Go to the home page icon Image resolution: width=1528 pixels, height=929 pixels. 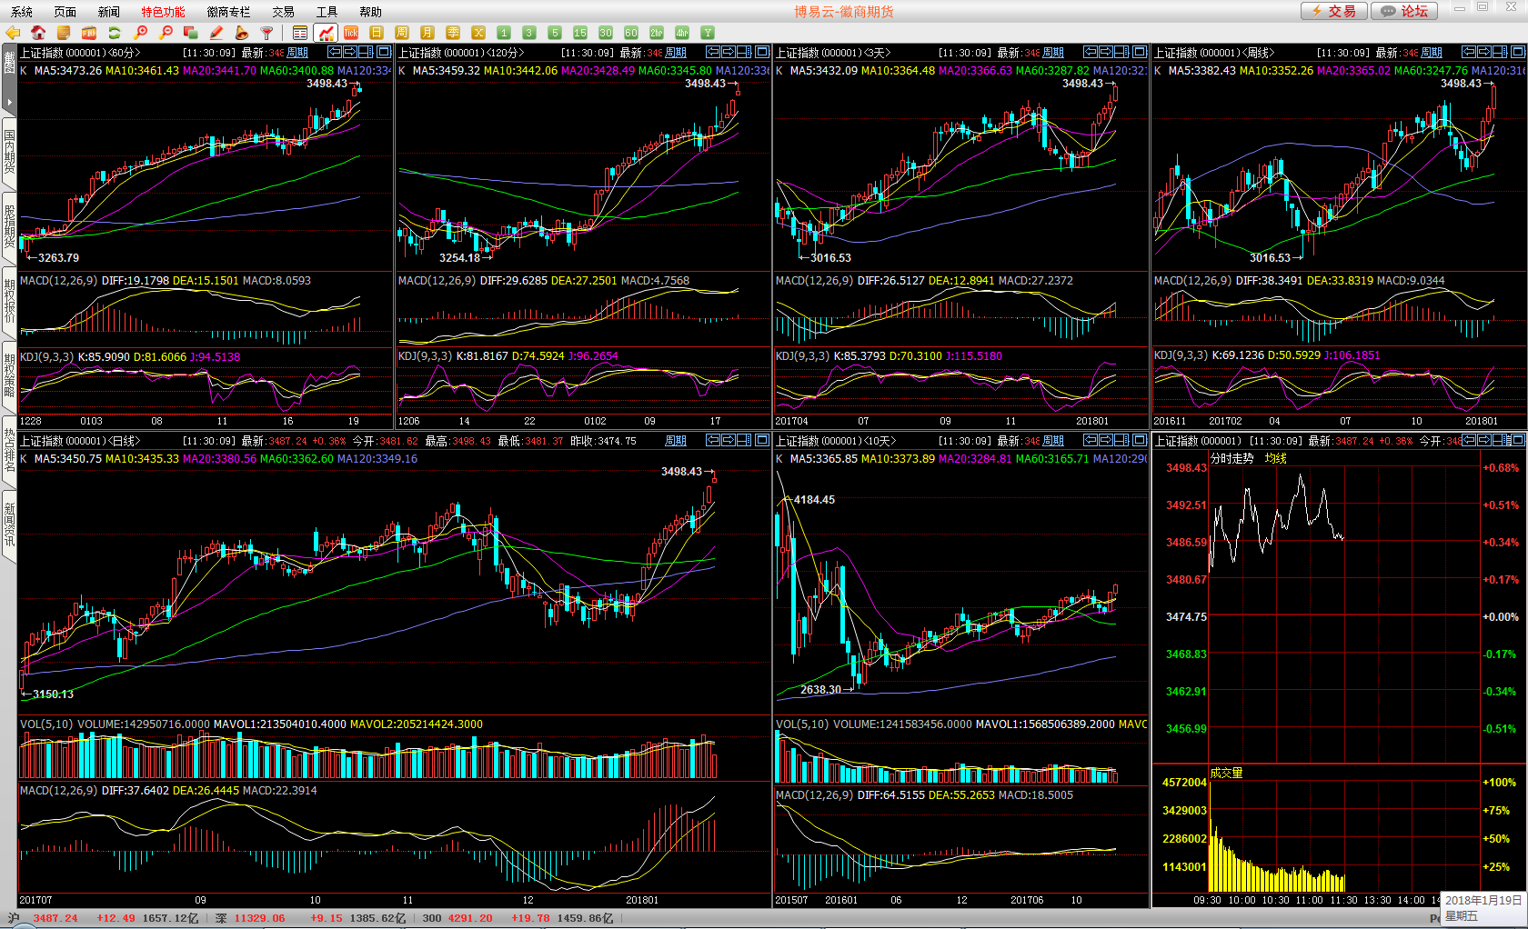[x=38, y=33]
